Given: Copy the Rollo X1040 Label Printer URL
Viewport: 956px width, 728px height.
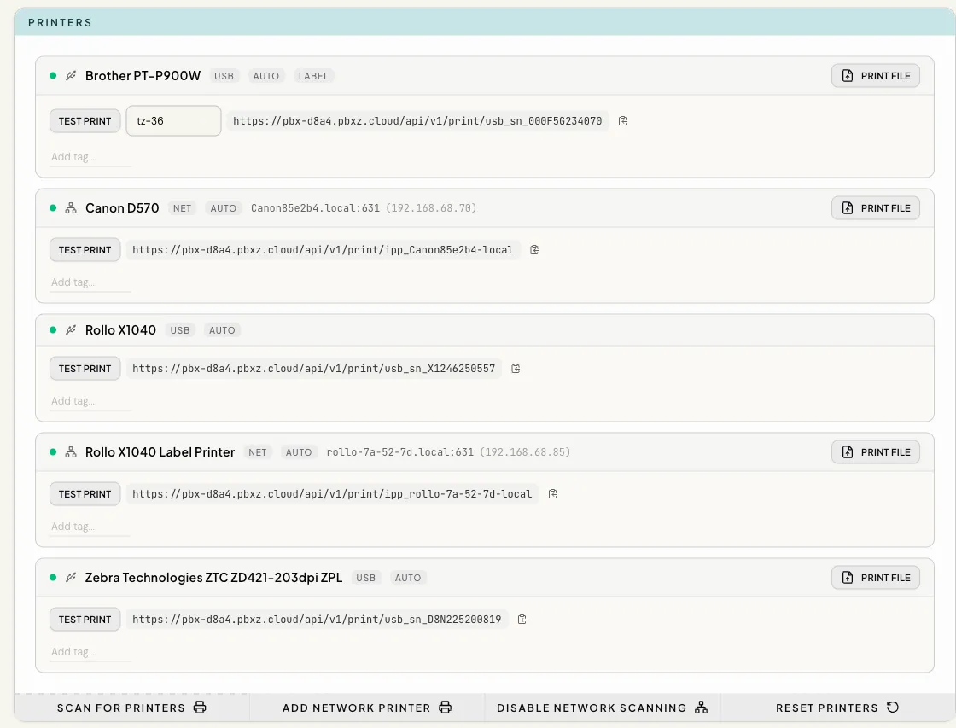Looking at the screenshot, I should click(552, 494).
